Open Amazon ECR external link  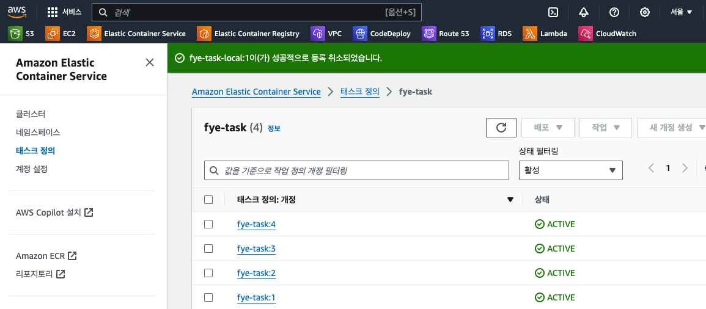(46, 256)
